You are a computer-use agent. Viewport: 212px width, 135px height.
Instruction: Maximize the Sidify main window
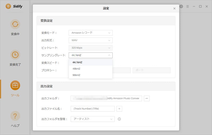[200, 6]
